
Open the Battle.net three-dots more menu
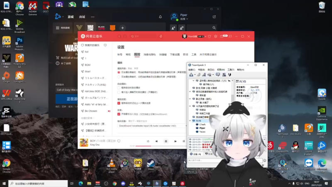(93, 17)
